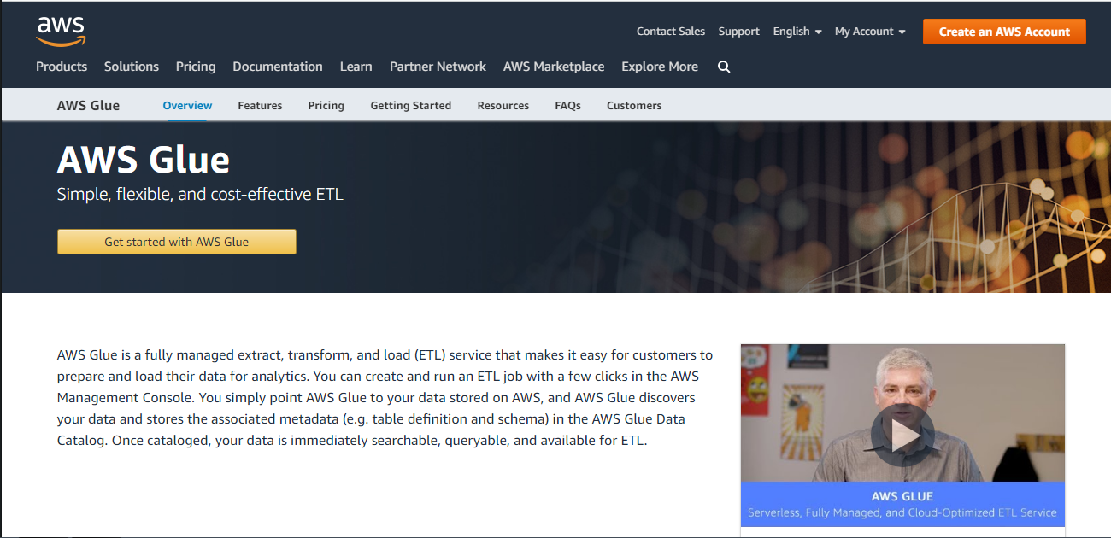
Task: Open the Pricing item in top navigation
Action: tap(196, 67)
